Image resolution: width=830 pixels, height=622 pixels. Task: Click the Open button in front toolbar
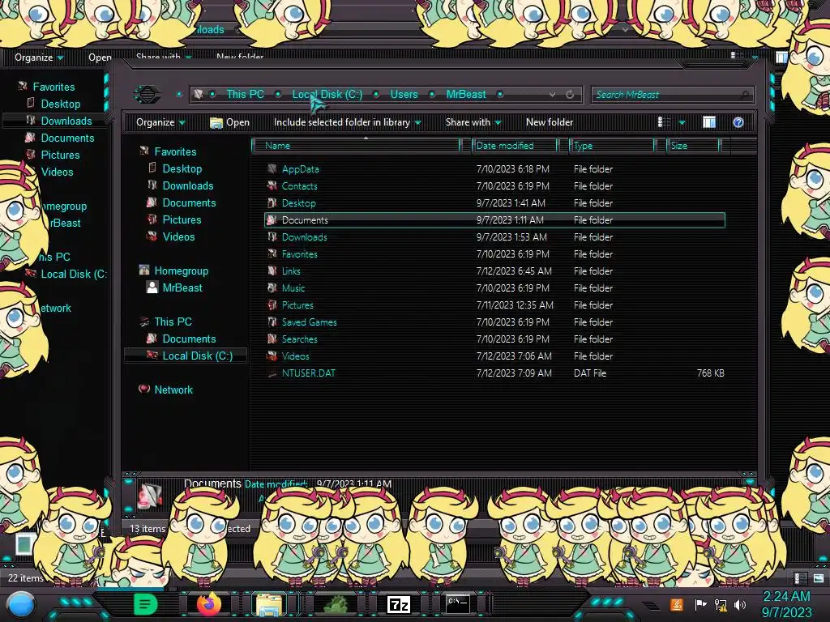click(x=229, y=123)
